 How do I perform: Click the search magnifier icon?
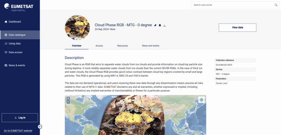276,5
